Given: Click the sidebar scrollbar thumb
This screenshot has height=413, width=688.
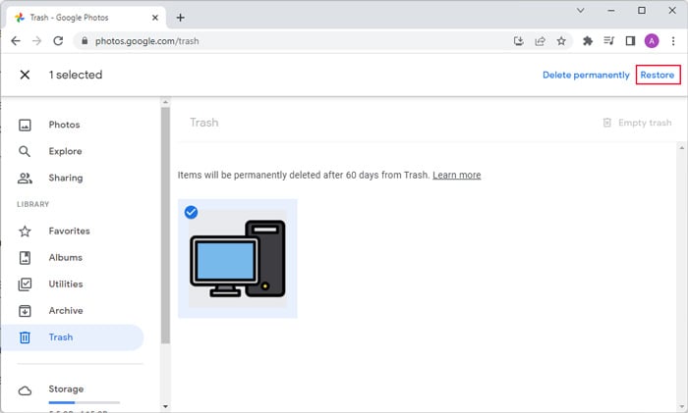Looking at the screenshot, I should [x=165, y=225].
